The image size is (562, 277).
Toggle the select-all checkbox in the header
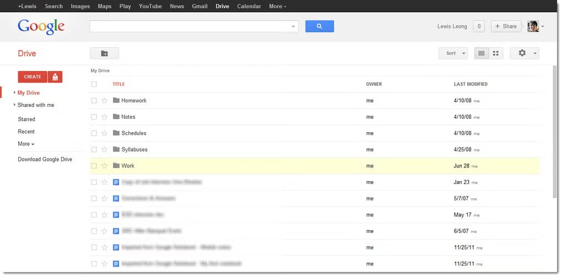(x=94, y=84)
